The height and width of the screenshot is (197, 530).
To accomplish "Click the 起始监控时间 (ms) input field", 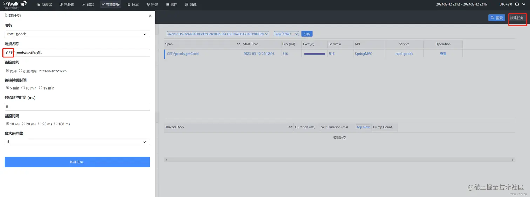I will coord(77,106).
